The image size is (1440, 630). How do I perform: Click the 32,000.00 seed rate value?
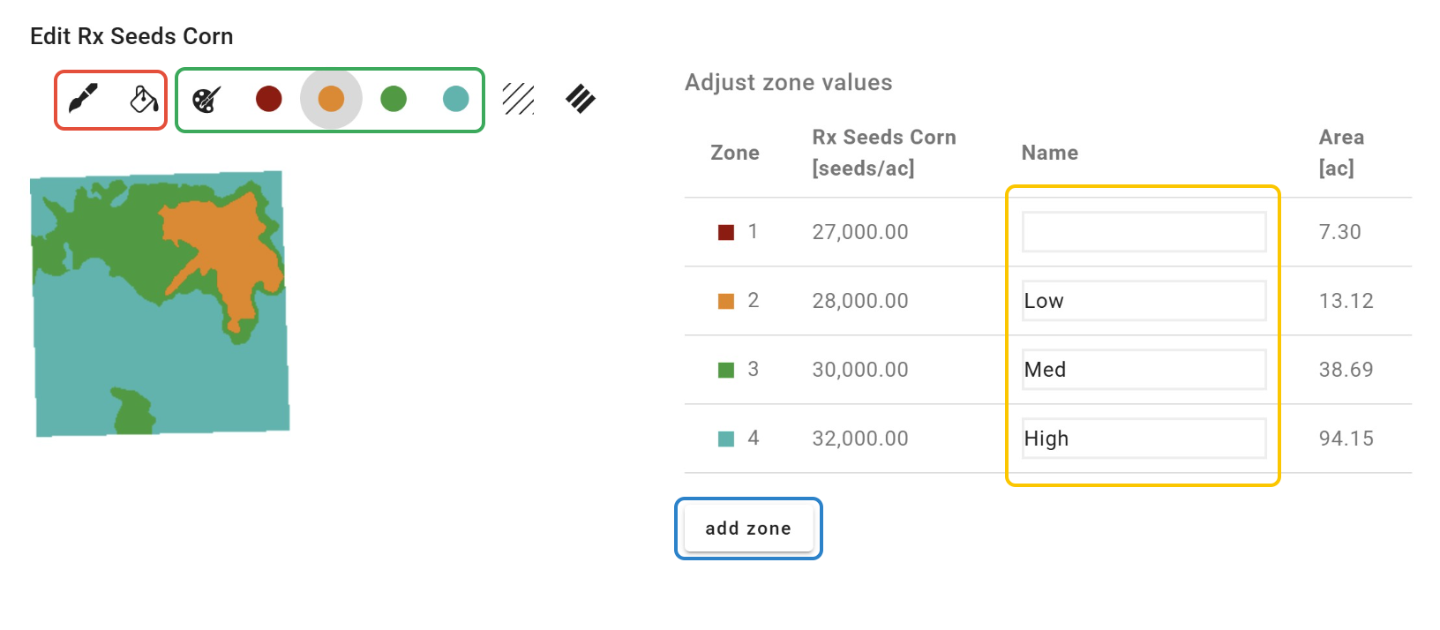860,439
